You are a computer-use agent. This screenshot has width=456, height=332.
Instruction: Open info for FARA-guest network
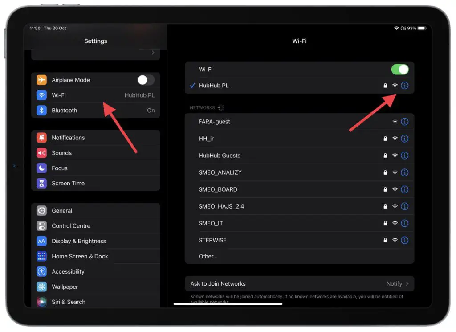(404, 122)
